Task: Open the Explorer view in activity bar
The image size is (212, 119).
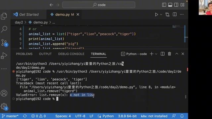Action: pos(4,16)
